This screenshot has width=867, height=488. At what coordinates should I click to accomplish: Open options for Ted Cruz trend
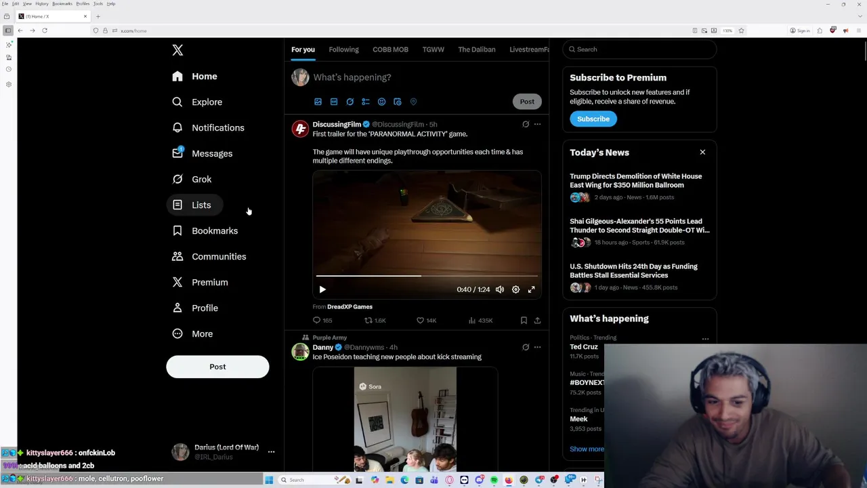click(x=705, y=339)
